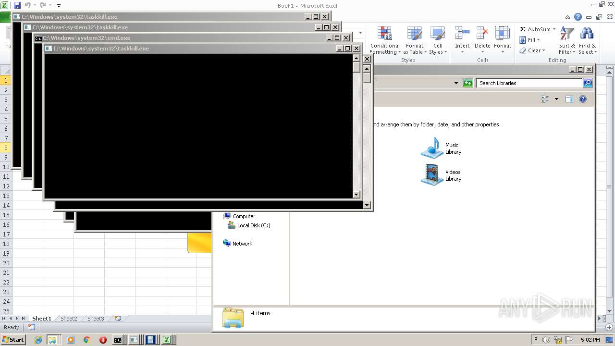
Task: Select Network in navigation pane
Action: 237,244
